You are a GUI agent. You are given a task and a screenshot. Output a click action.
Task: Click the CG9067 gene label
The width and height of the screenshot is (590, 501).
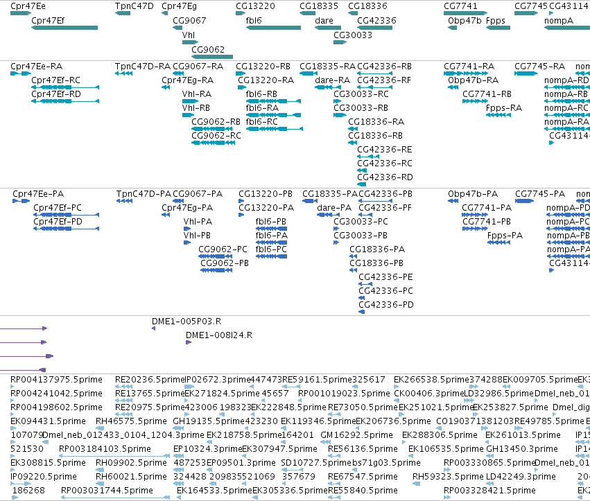pos(190,21)
